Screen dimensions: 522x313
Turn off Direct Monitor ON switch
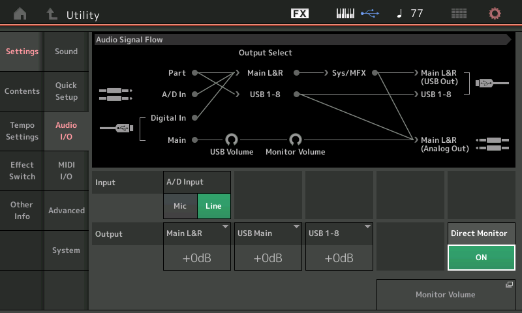(x=481, y=258)
